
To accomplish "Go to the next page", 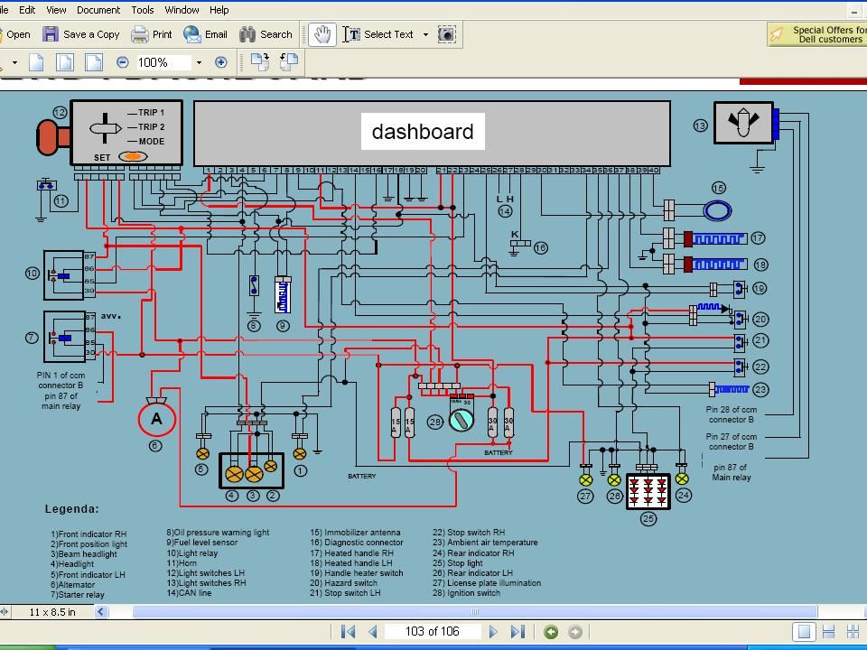I will click(x=493, y=632).
